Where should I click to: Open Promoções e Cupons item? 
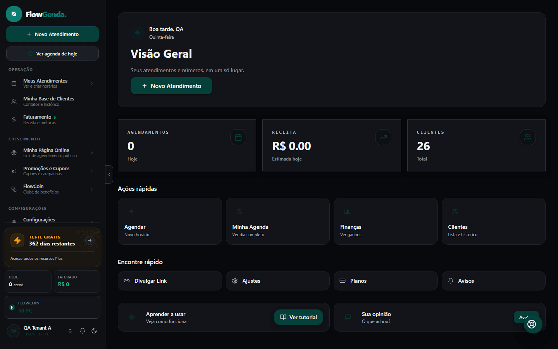(52, 171)
